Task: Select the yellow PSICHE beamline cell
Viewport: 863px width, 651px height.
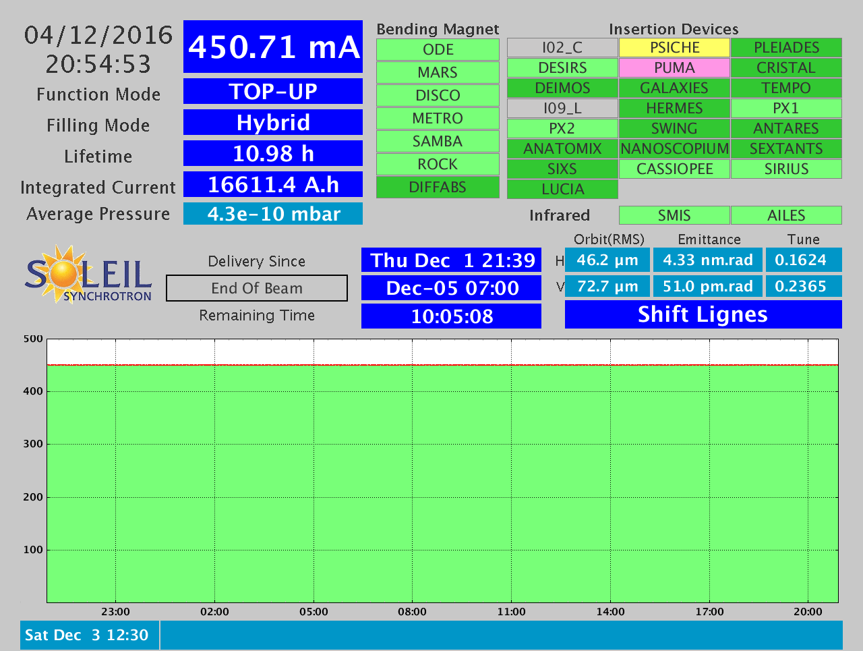Action: tap(674, 47)
